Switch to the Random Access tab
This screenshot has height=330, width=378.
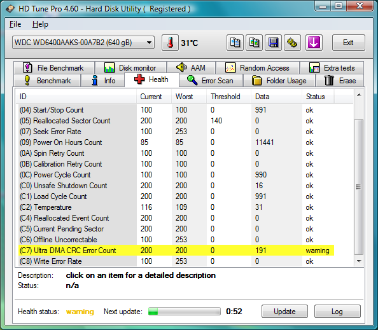(x=258, y=67)
